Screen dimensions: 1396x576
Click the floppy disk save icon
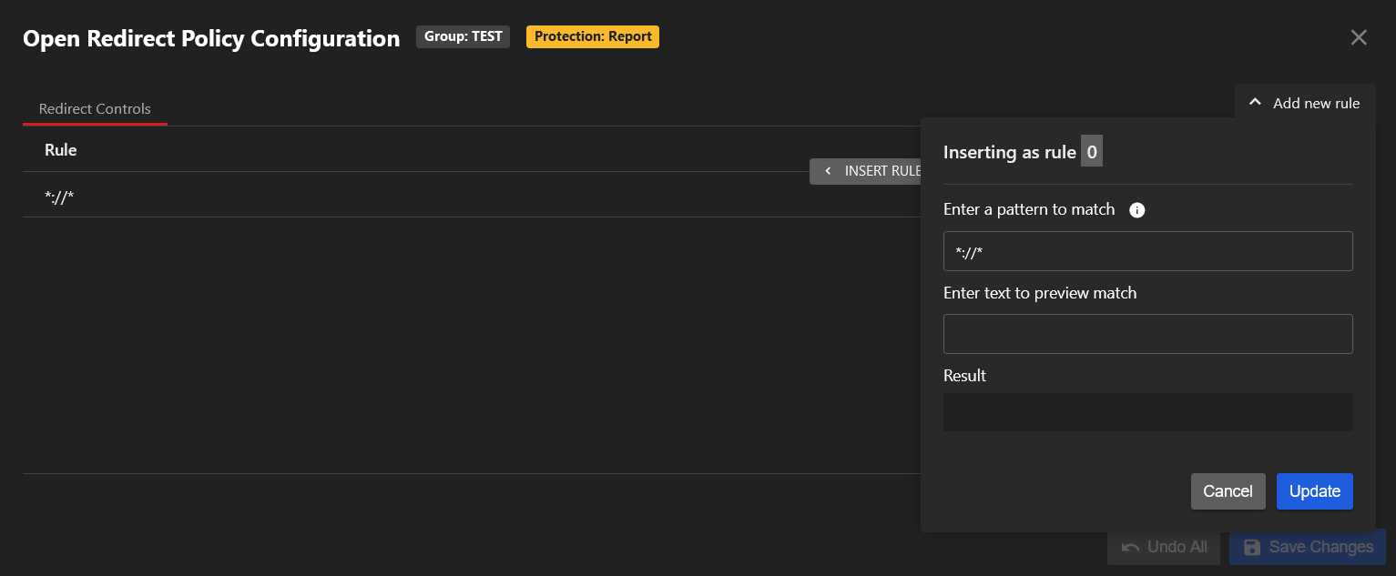tap(1252, 547)
